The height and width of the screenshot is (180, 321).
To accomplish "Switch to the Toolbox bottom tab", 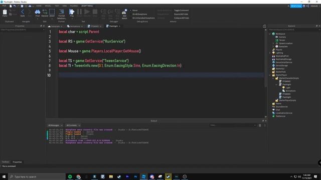I will pyautogui.click(x=6, y=162).
